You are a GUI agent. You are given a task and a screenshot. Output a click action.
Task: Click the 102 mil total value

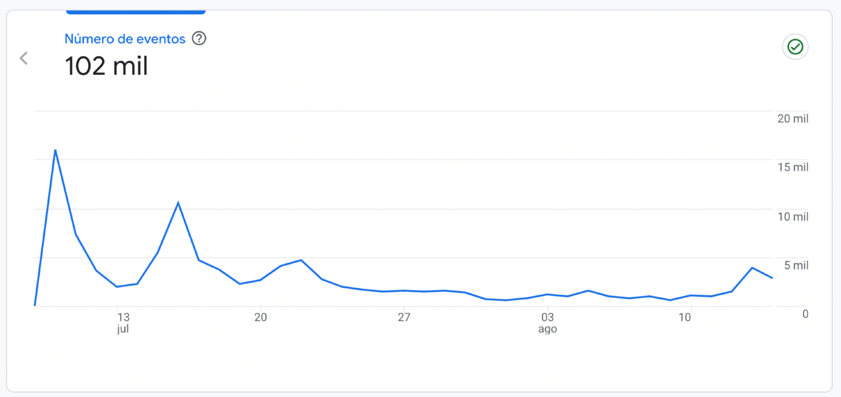click(106, 66)
